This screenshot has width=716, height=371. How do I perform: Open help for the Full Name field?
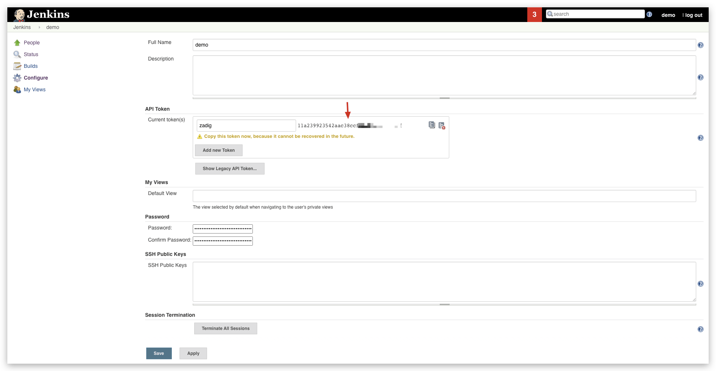[700, 45]
